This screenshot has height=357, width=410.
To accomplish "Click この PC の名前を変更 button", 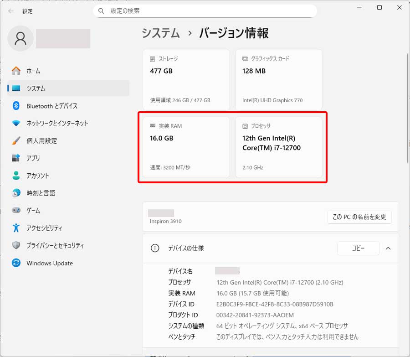I will [x=359, y=217].
